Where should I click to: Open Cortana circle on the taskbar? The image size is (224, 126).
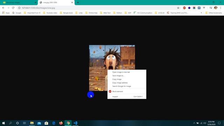[x=17, y=123]
